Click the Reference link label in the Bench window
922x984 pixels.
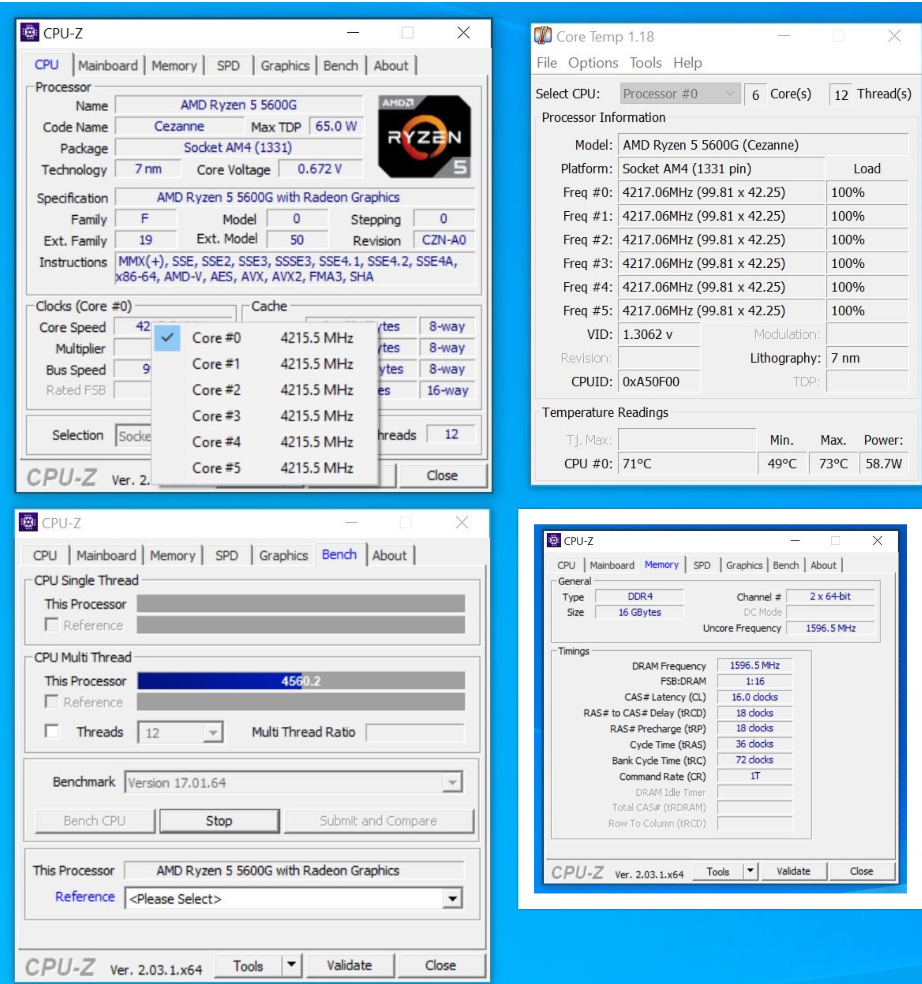click(85, 897)
